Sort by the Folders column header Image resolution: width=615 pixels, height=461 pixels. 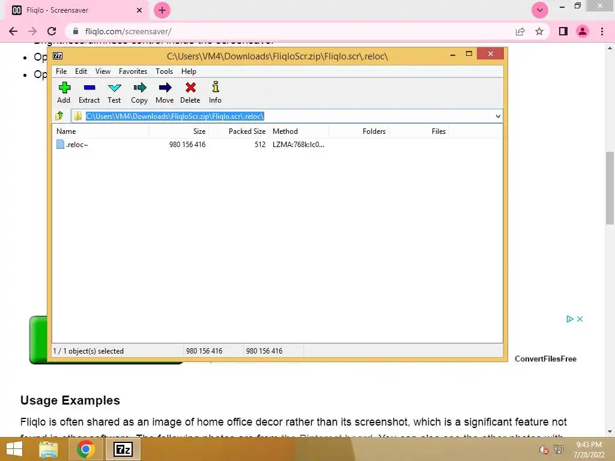359,131
